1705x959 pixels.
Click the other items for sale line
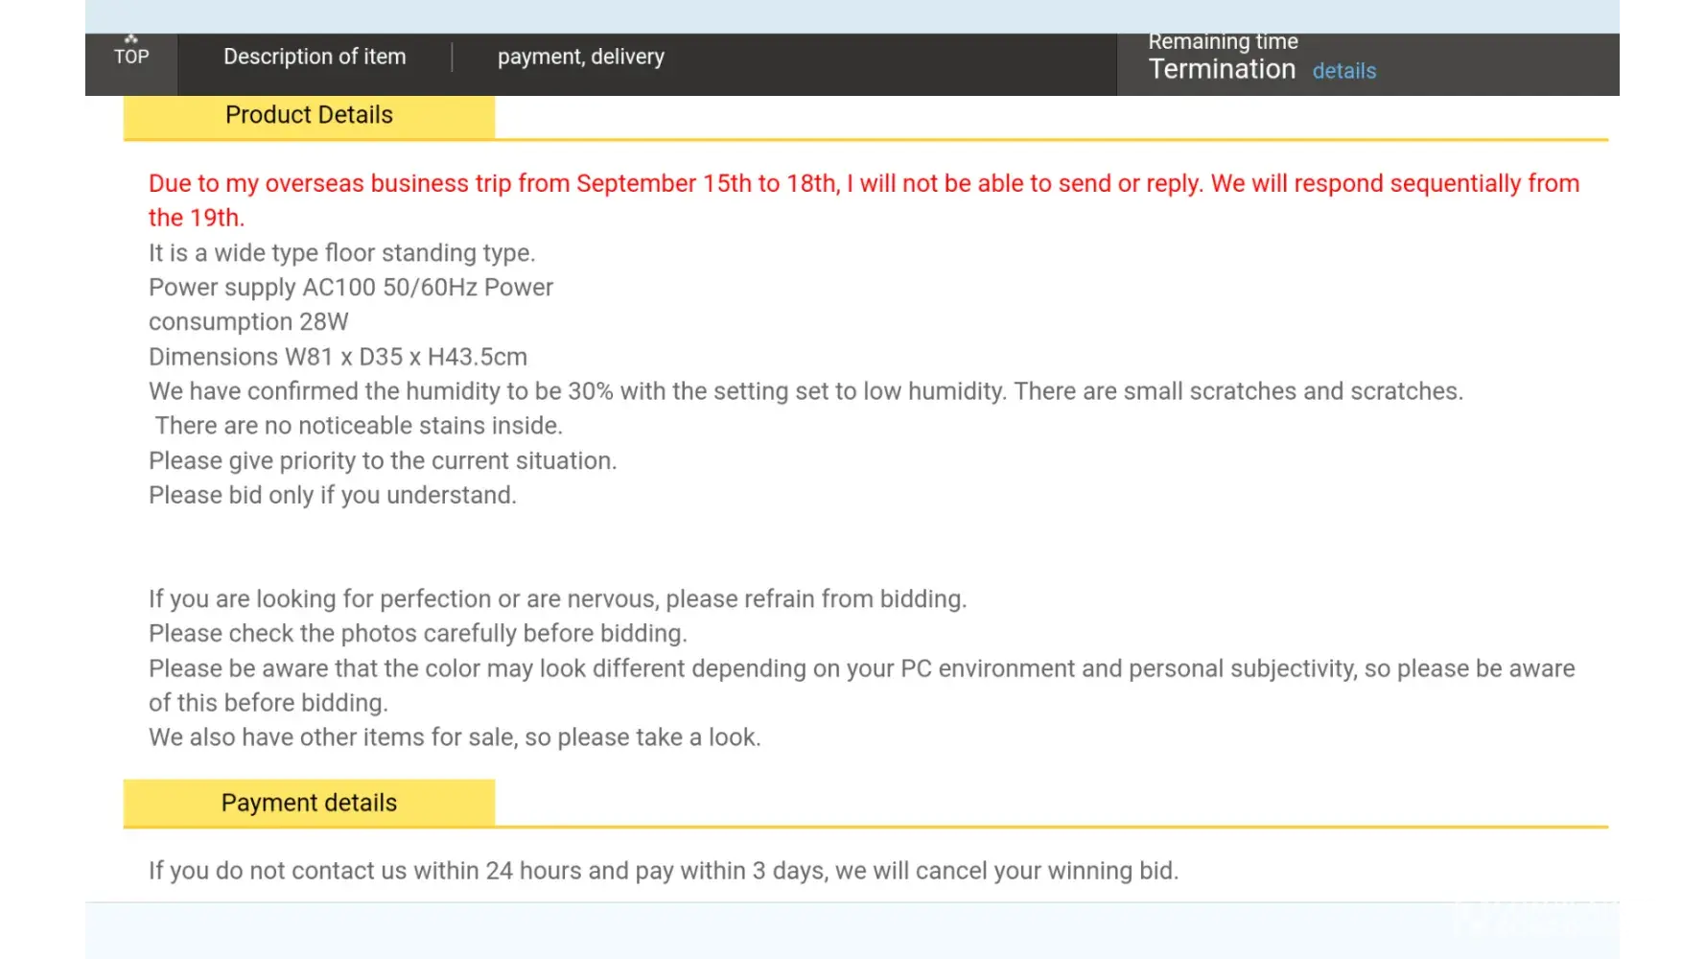[x=454, y=737]
